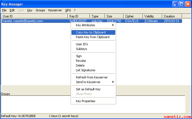Sort by the Cipher column header
The image size is (192, 119).
point(133,16)
